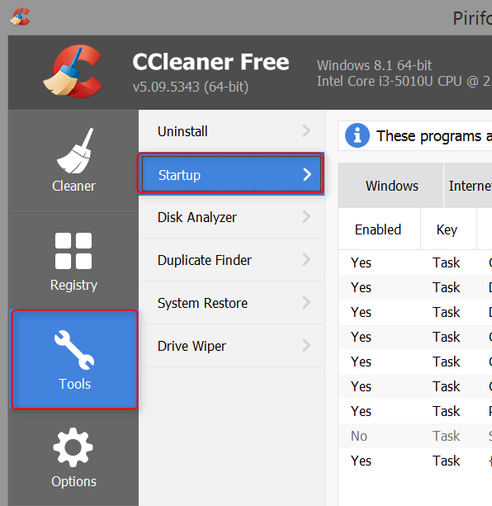Open Disk Analyzer
The width and height of the screenshot is (492, 506).
[231, 217]
